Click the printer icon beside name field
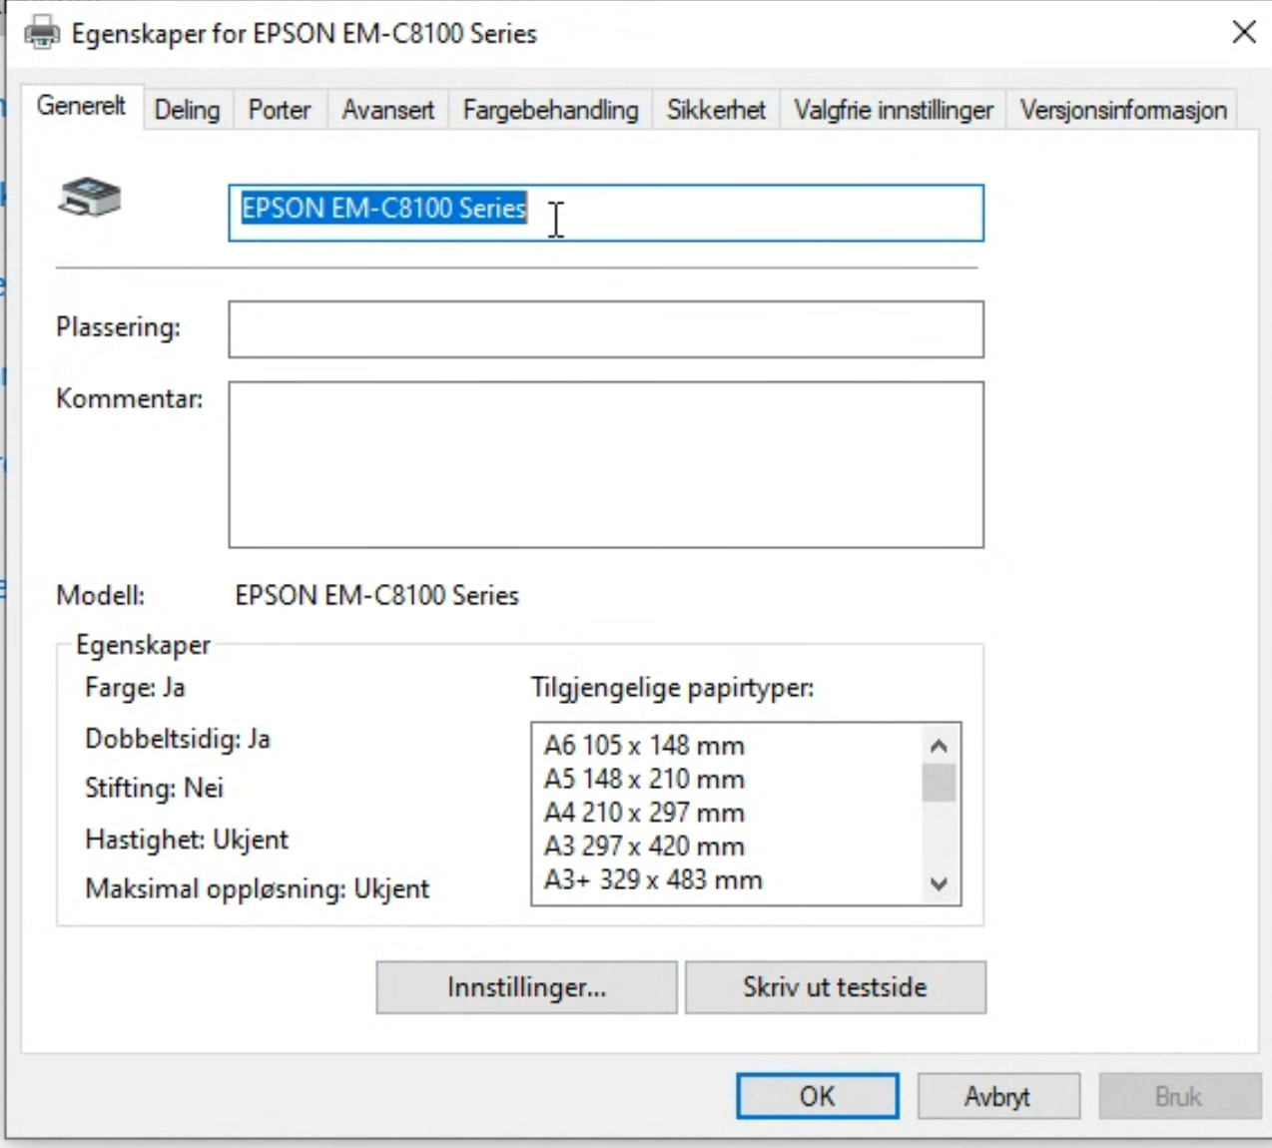Image resolution: width=1272 pixels, height=1148 pixels. (x=89, y=198)
